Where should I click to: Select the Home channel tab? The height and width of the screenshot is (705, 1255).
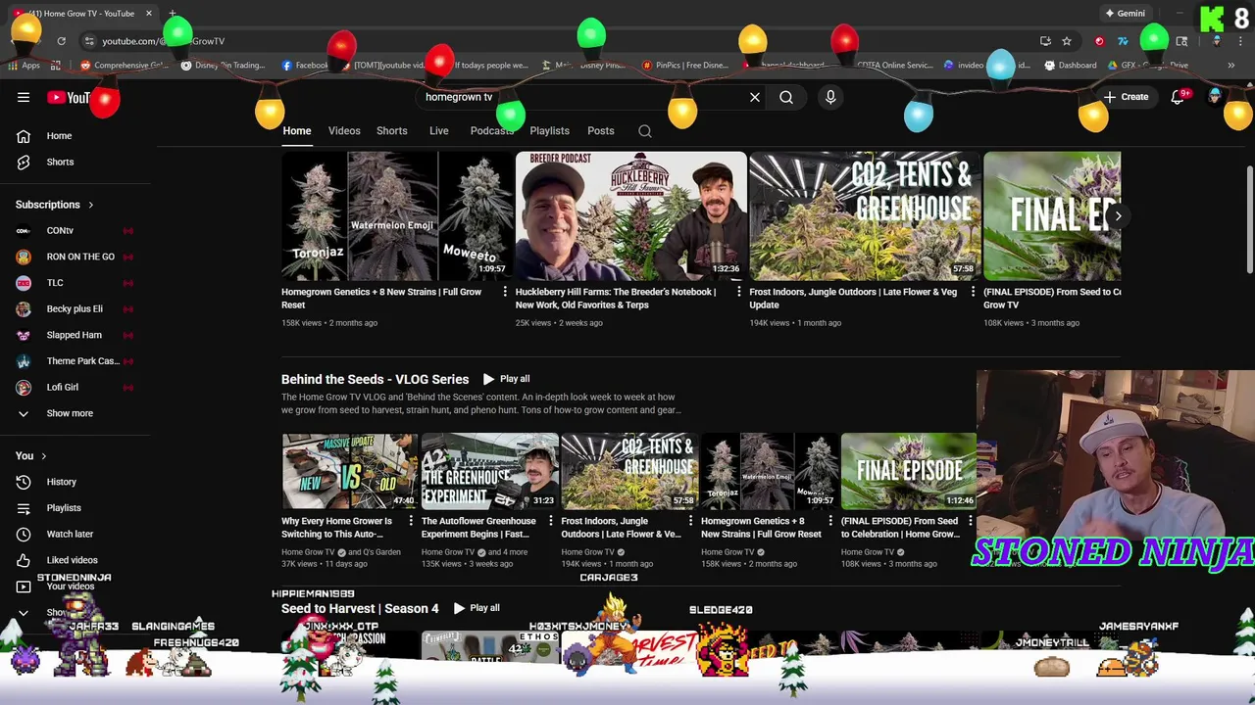(x=297, y=131)
